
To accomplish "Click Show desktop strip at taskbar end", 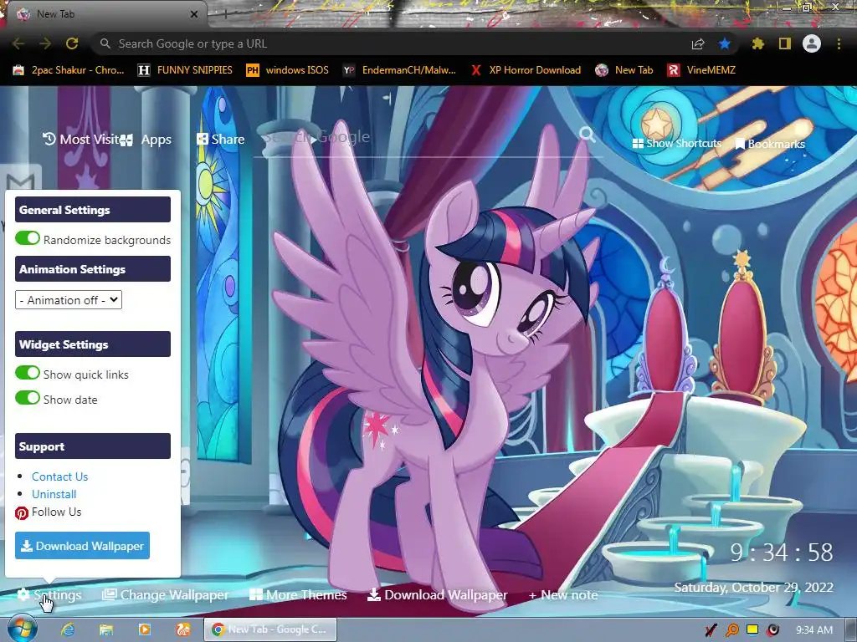I will 851,630.
